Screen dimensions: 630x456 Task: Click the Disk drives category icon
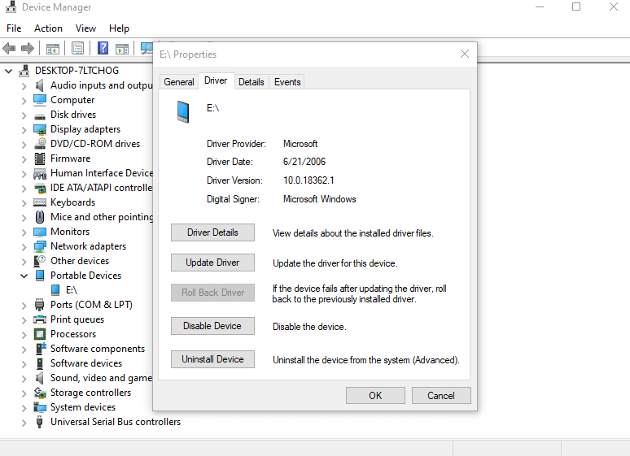(40, 116)
